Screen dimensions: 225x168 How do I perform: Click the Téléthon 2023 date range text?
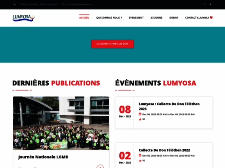coord(168,114)
